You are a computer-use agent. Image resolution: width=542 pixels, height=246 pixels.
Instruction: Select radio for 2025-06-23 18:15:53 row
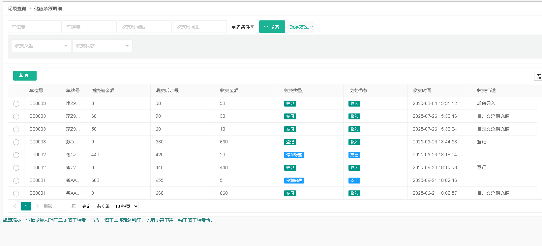(x=16, y=168)
